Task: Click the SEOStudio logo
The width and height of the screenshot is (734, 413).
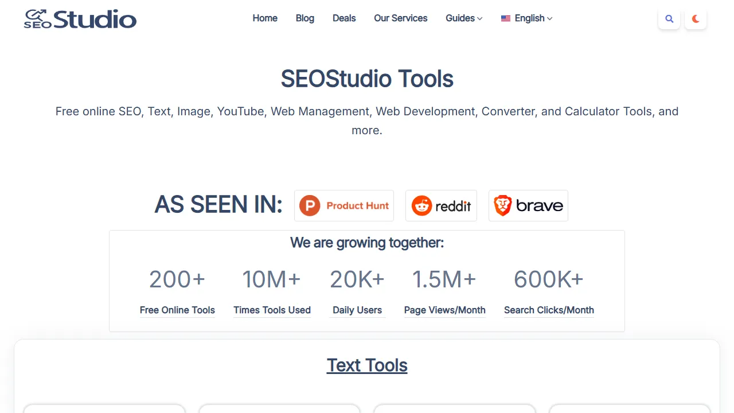Action: [80, 18]
